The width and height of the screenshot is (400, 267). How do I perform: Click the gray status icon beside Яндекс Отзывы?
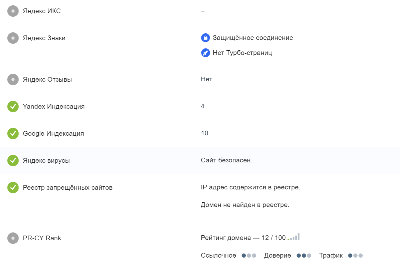click(13, 79)
